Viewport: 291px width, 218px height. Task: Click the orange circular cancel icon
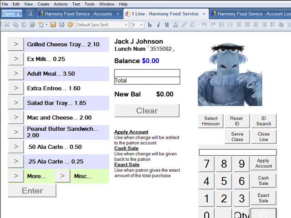point(70,25)
